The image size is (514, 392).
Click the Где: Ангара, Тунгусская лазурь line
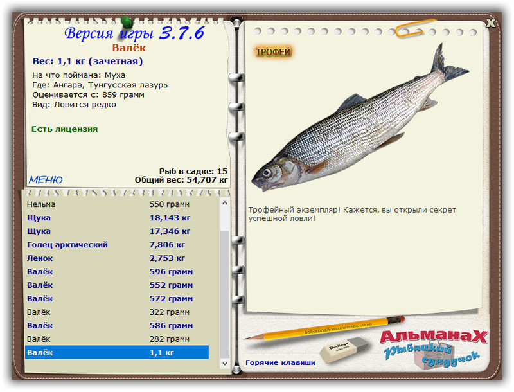[100, 85]
